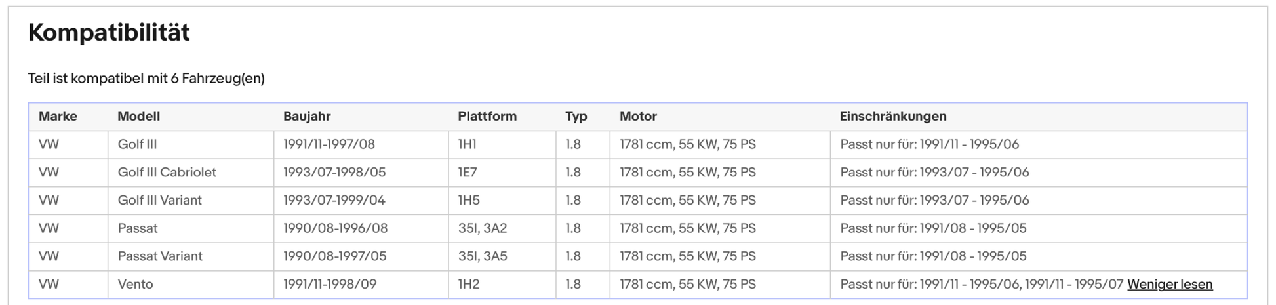Click the "1E7" platform cell

tap(467, 172)
